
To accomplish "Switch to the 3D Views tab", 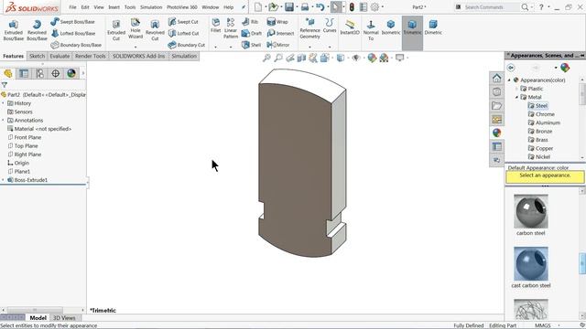I will coord(64,318).
